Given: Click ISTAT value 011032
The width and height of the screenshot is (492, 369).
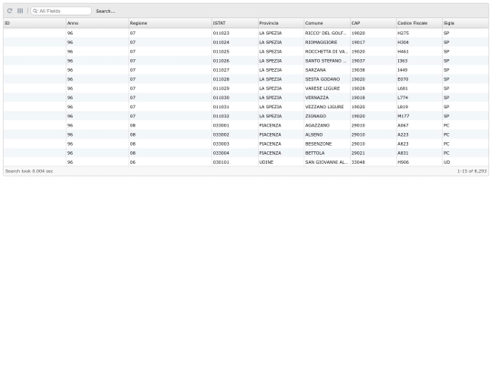Looking at the screenshot, I should click(x=220, y=116).
